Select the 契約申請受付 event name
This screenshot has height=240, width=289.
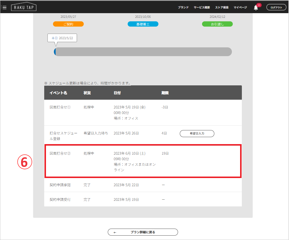pos(60,199)
